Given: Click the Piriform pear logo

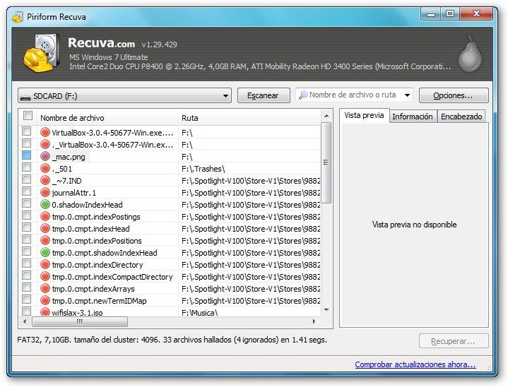Looking at the screenshot, I should (x=470, y=54).
